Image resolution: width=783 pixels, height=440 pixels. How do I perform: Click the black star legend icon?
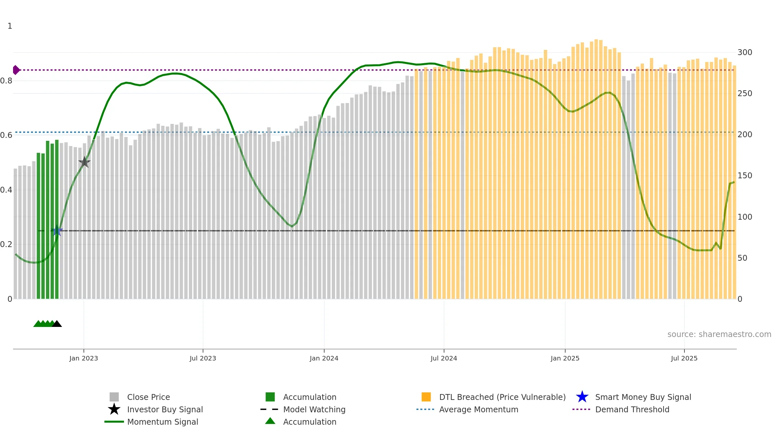[114, 409]
